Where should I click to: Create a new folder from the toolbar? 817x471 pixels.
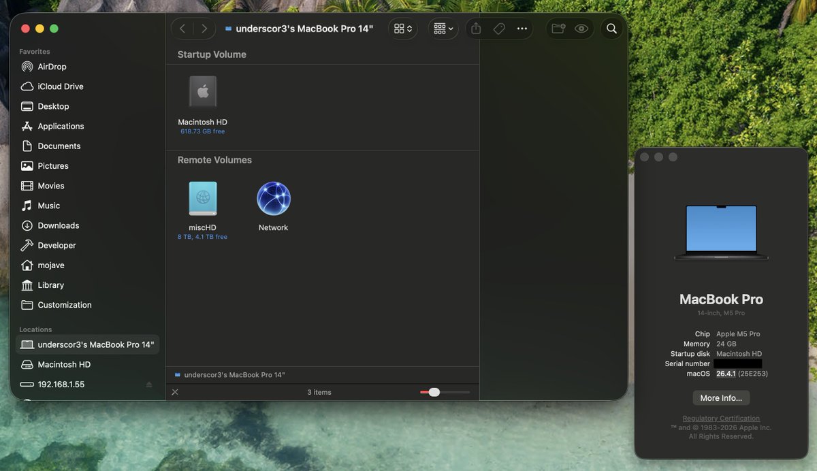coord(558,29)
